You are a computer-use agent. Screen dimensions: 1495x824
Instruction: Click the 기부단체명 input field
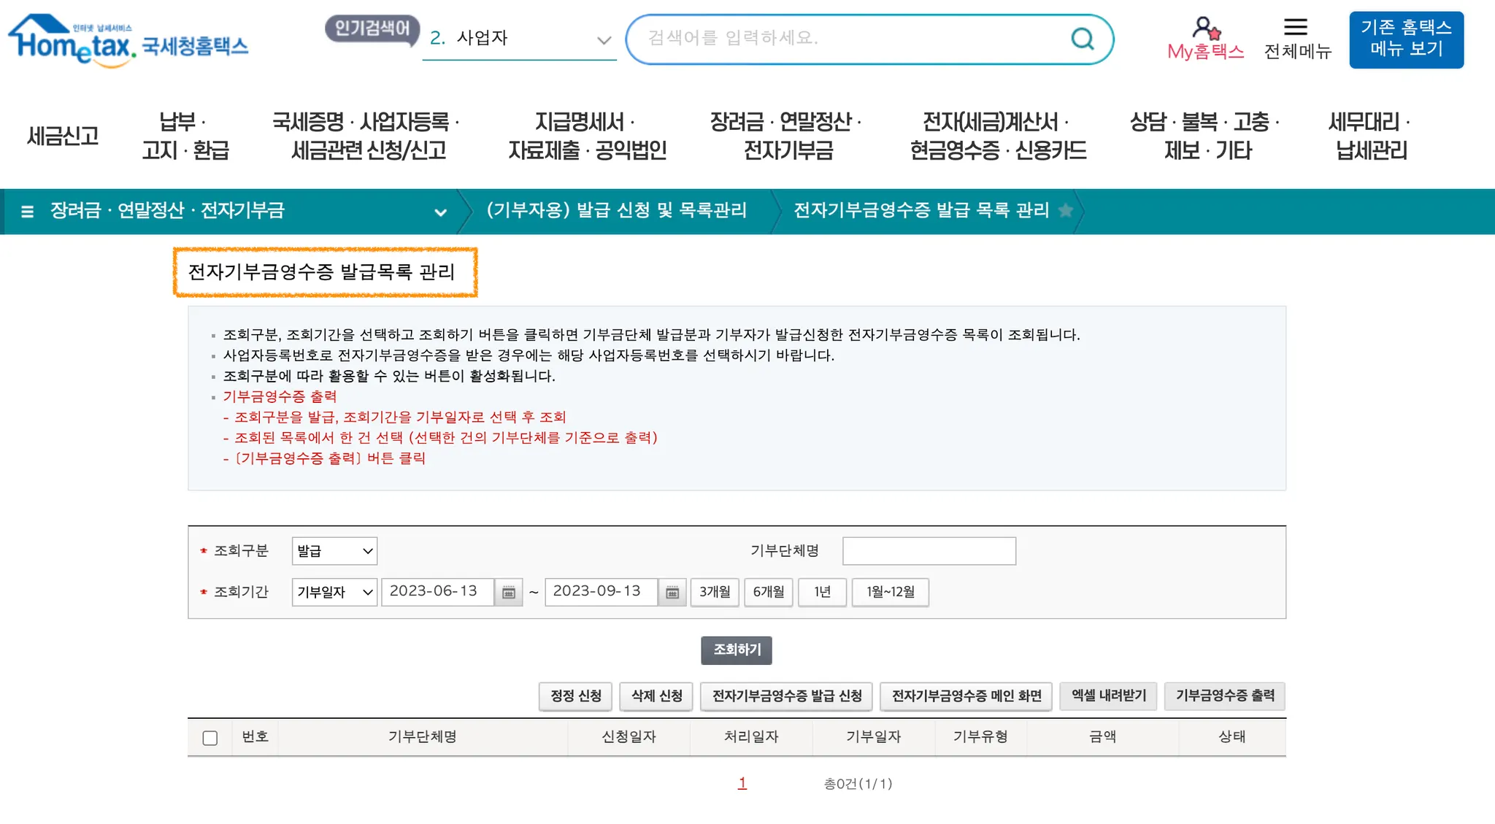[929, 551]
